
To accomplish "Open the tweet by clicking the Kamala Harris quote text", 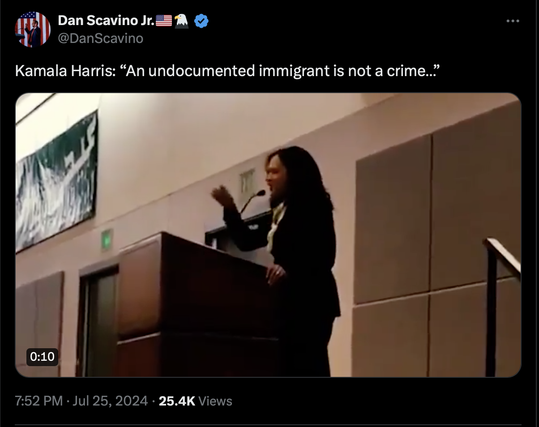I will (x=228, y=71).
